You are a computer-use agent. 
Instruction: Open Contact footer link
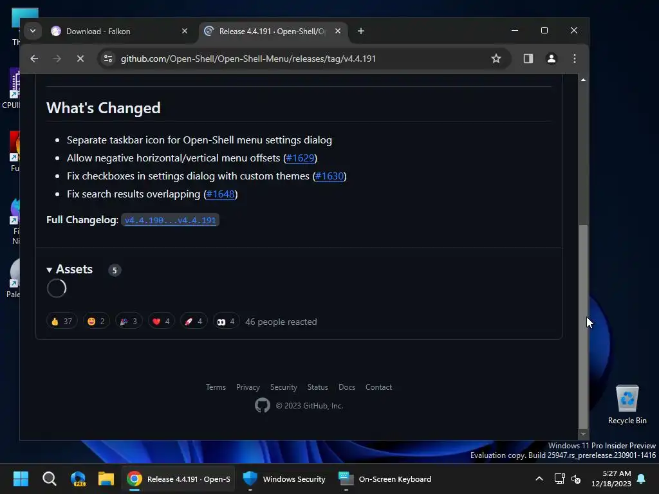(378, 387)
